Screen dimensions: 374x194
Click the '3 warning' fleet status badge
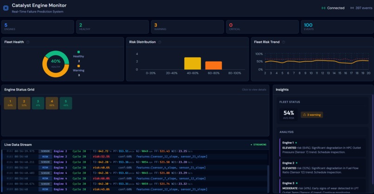pos(312,115)
